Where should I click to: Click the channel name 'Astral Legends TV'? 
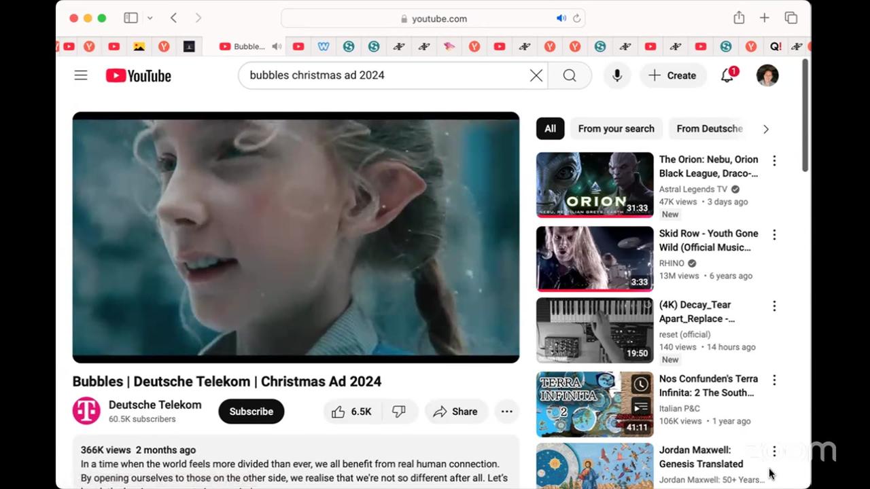693,189
